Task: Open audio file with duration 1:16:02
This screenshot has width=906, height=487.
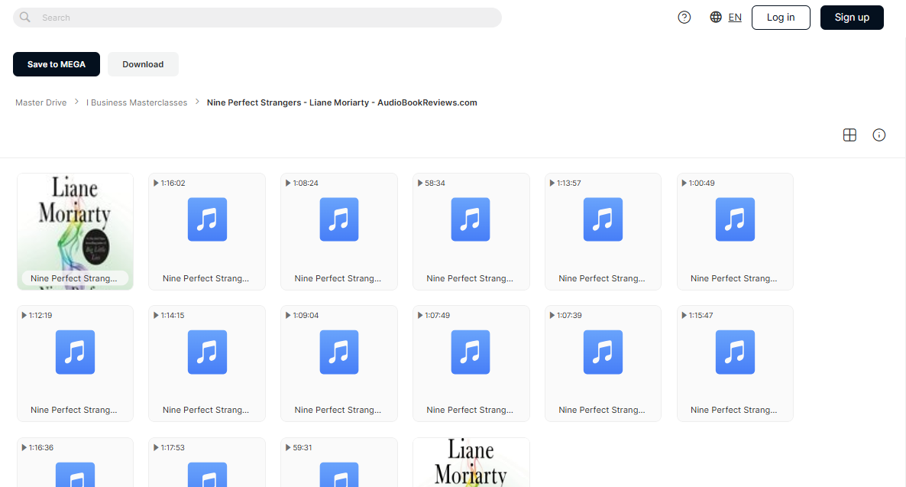Action: pyautogui.click(x=207, y=232)
